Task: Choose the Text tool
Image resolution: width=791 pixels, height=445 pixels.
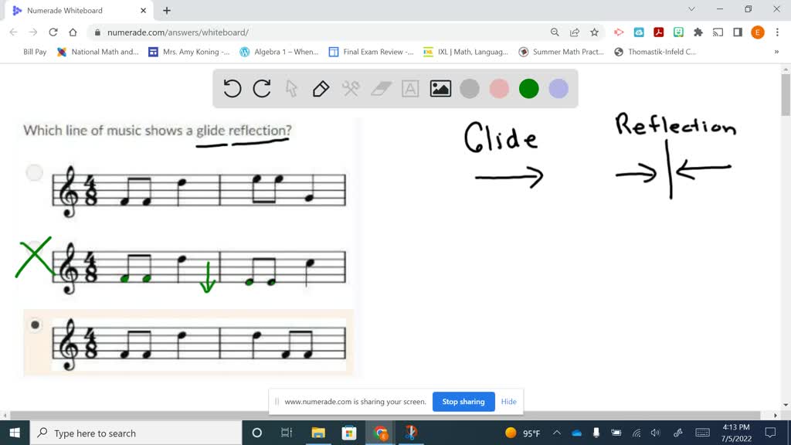Action: pos(409,88)
